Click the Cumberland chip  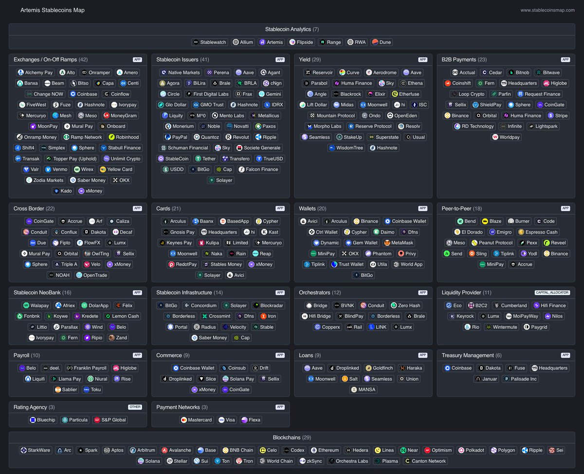tap(510, 306)
